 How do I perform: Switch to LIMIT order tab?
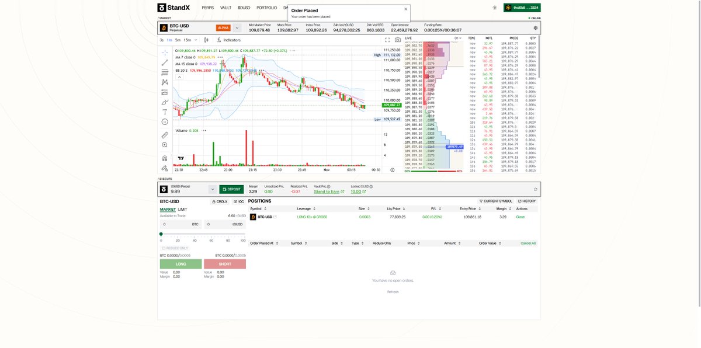click(x=183, y=209)
